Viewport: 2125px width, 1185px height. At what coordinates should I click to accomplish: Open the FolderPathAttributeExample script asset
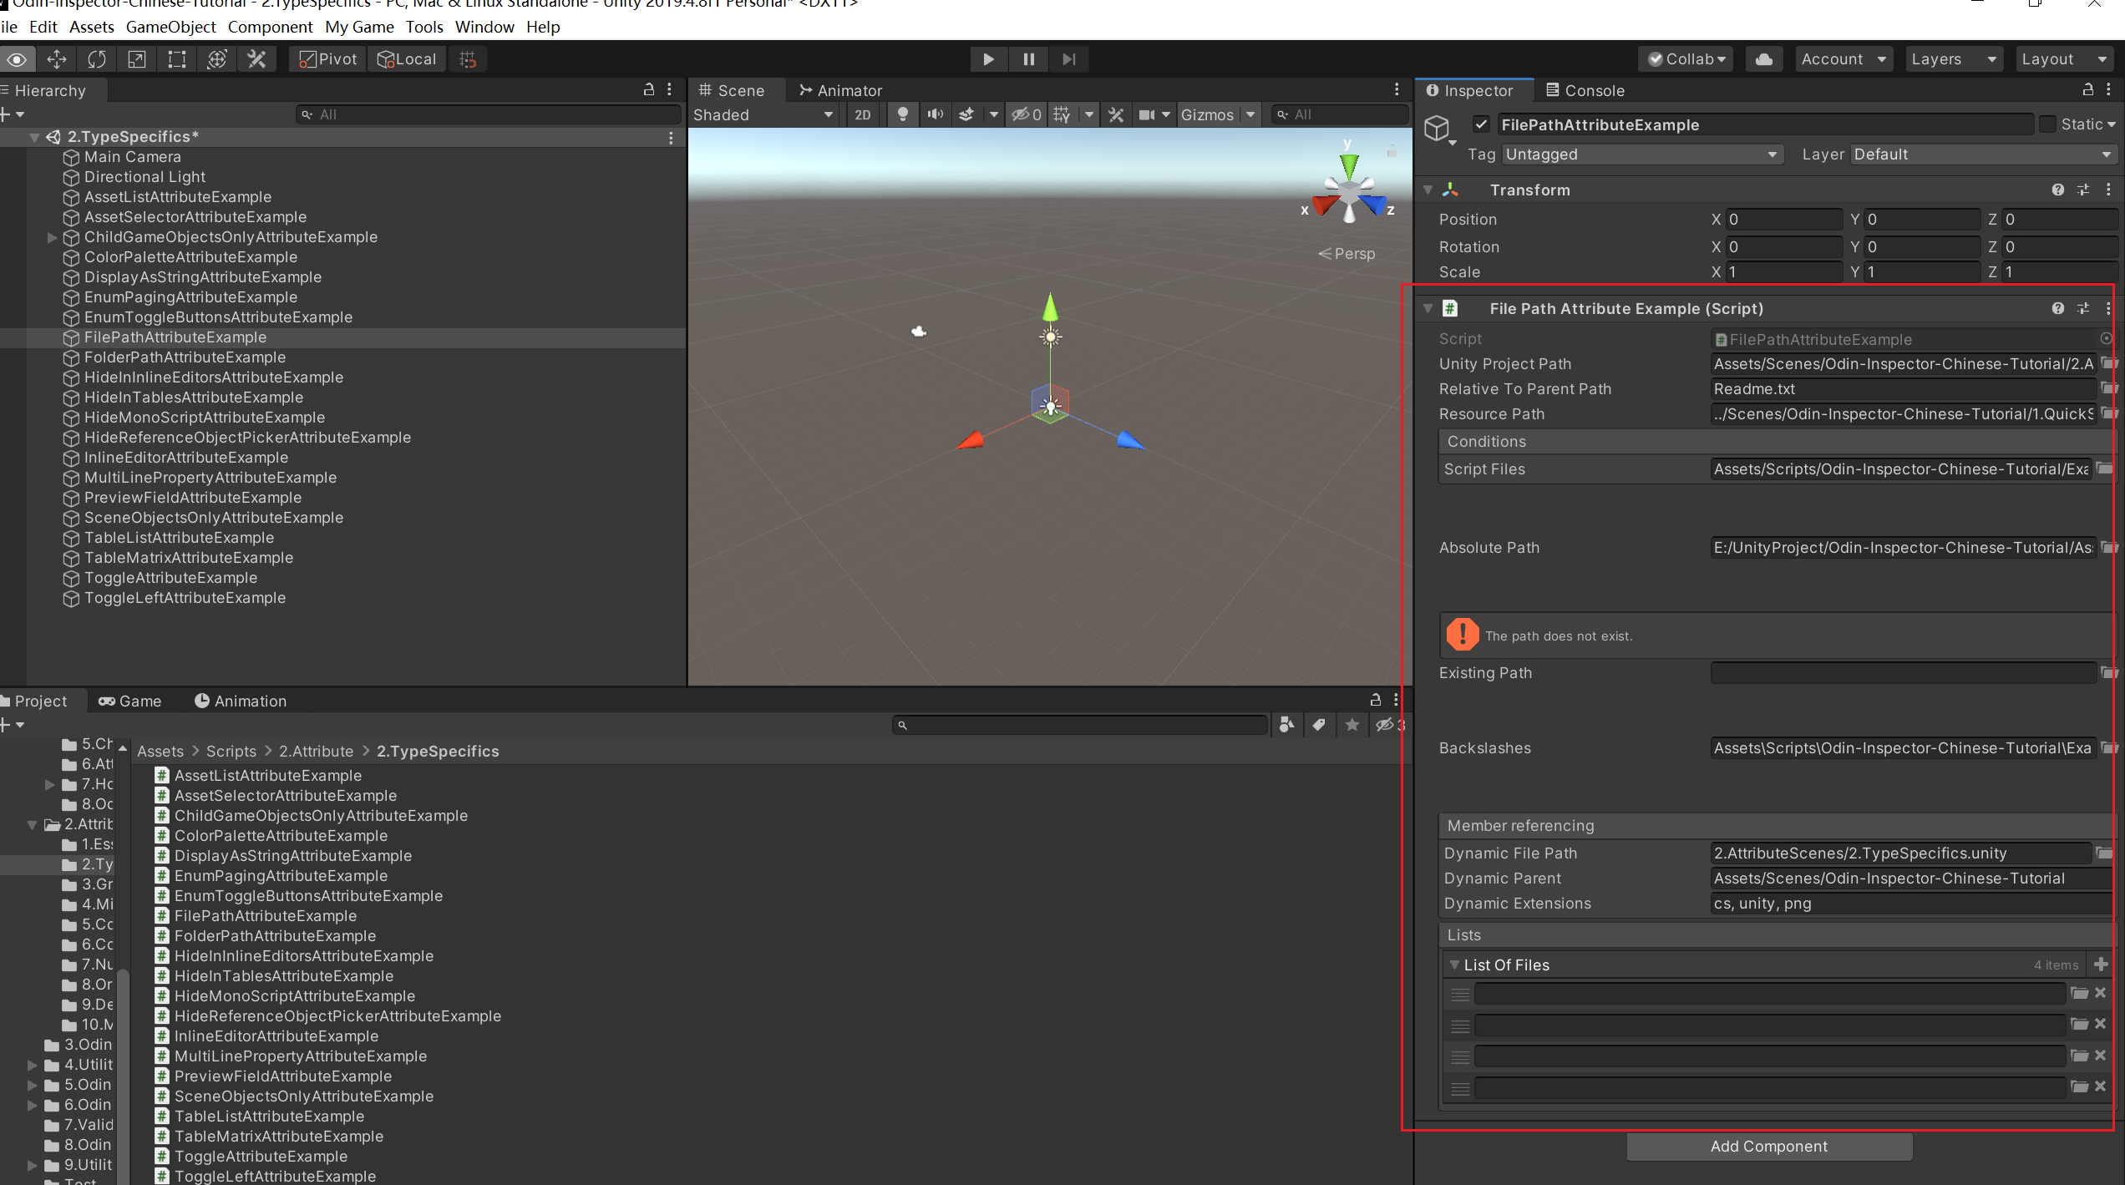coord(275,936)
